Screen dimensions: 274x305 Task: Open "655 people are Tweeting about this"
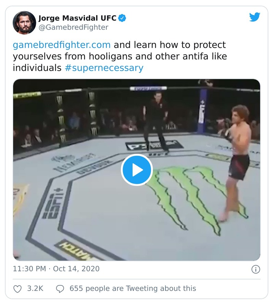[133, 289]
